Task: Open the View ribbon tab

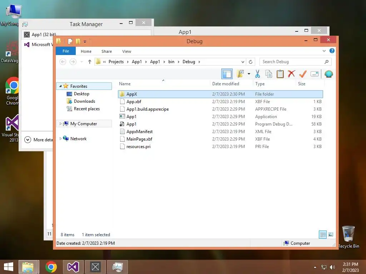Action: coord(127,51)
